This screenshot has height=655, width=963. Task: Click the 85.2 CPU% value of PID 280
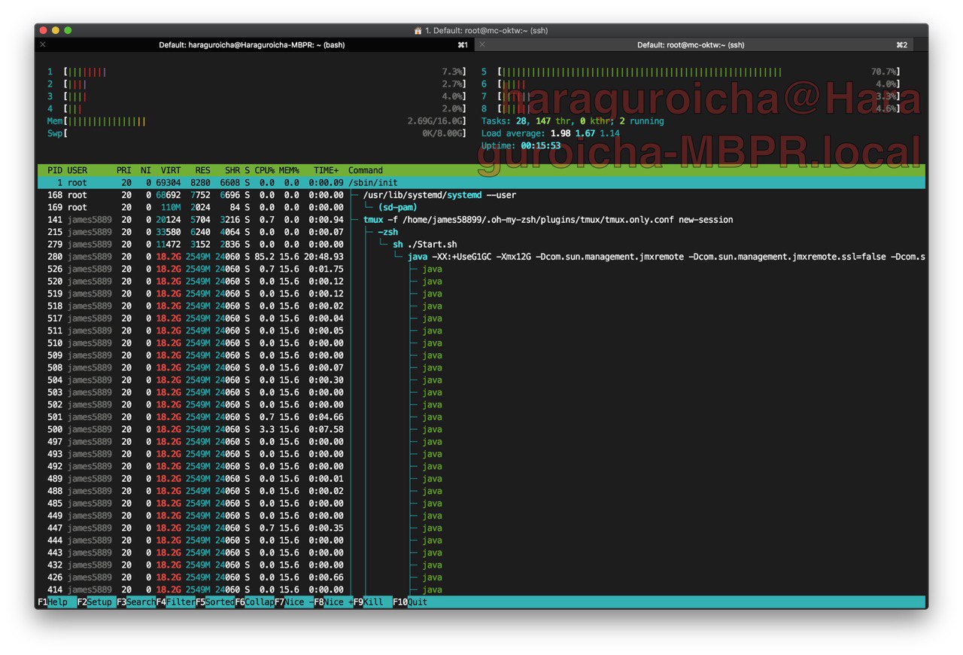[x=264, y=257]
